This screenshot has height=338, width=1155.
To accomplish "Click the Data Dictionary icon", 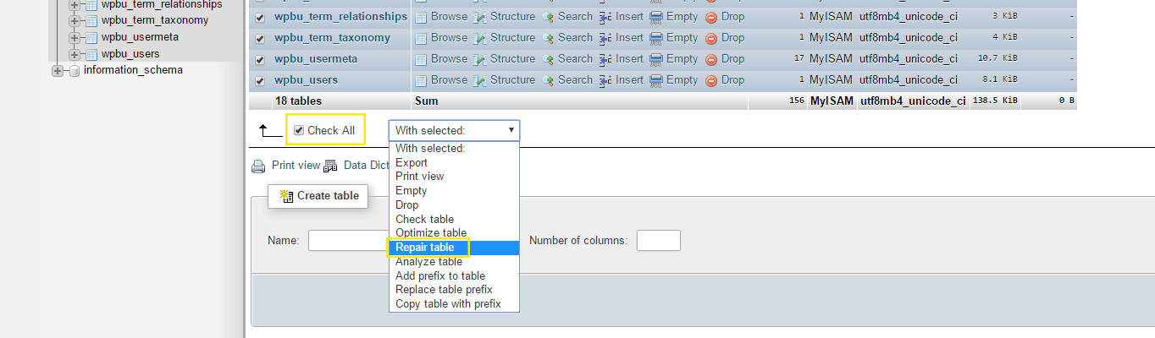I will pos(330,166).
